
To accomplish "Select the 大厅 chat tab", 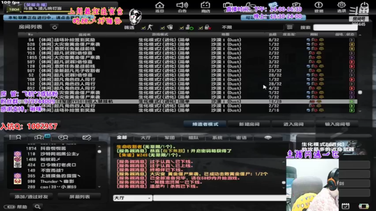I will [x=146, y=138].
